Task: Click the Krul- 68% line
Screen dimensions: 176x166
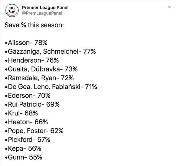Action: pos(23,113)
